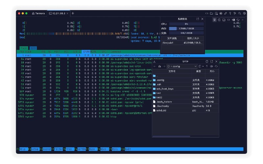Click the pen highlighter icon in title bar

click(x=226, y=13)
